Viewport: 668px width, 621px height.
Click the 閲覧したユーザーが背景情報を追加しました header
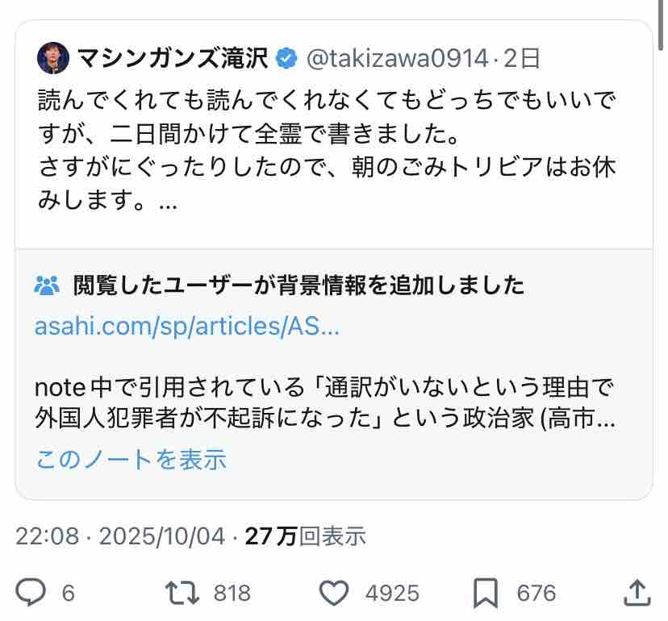click(x=299, y=285)
